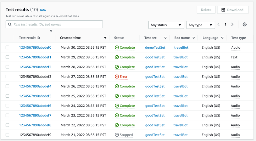The height and width of the screenshot is (141, 256).
Task: Open the Any status dropdown
Action: click(x=166, y=25)
